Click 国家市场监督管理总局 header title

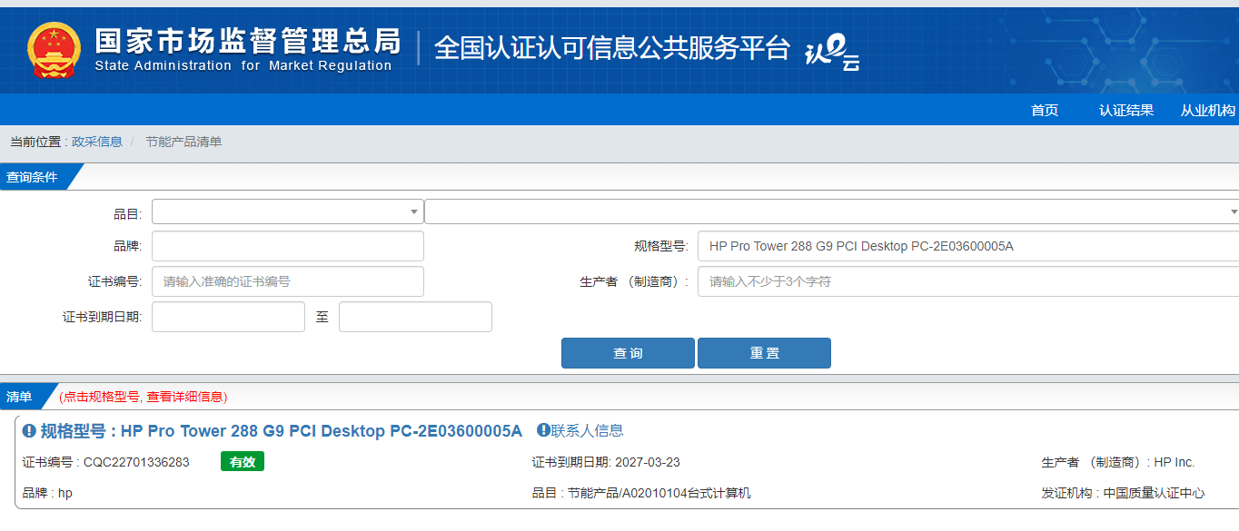point(247,41)
